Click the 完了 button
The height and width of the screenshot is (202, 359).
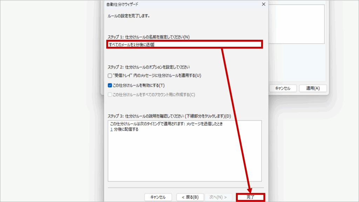pos(250,197)
